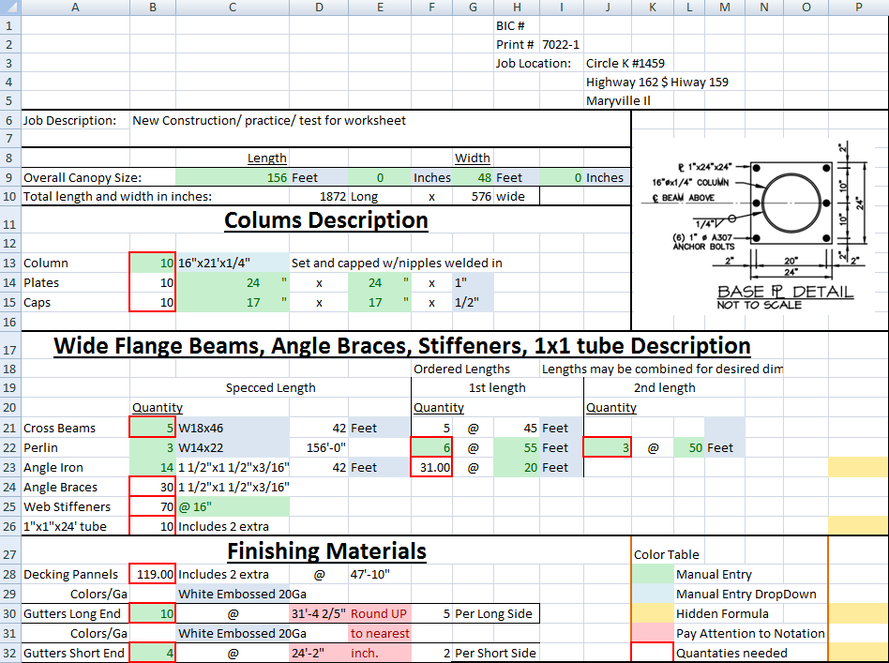Select Decking Pannels quantity 119.00
This screenshot has width=889, height=663.
(x=153, y=574)
